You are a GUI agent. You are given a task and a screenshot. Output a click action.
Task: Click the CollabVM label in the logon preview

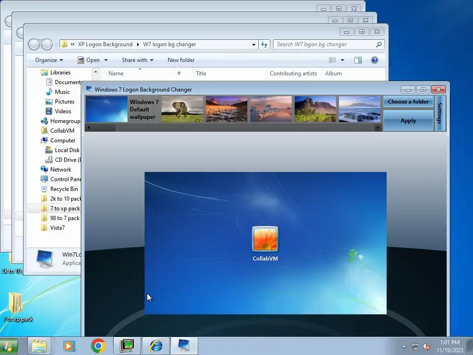tap(265, 259)
